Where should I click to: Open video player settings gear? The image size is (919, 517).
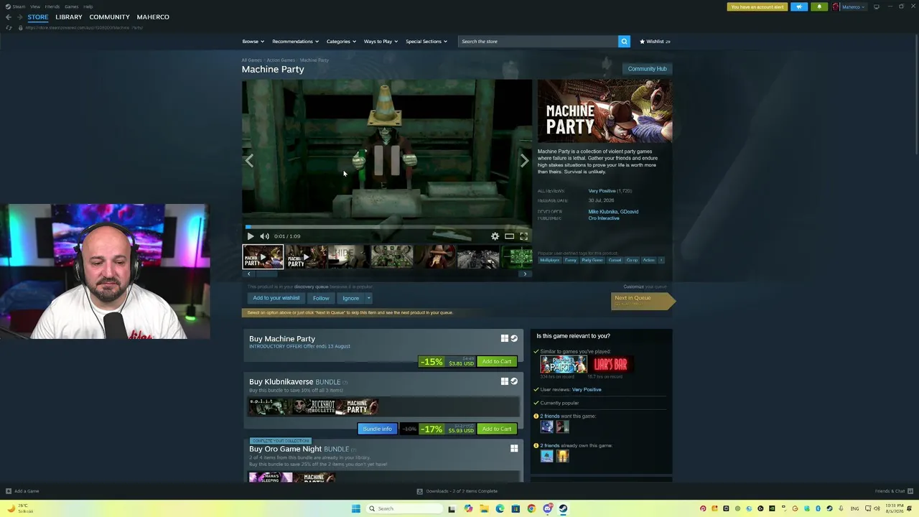[495, 236]
